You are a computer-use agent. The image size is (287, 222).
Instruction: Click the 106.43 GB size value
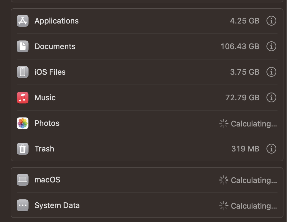240,46
